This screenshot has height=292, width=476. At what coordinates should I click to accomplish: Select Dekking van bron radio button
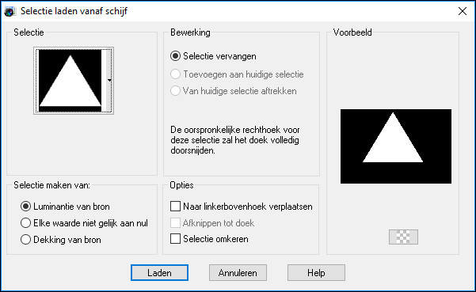click(x=61, y=240)
